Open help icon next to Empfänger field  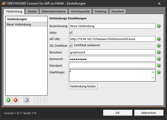click(159, 72)
